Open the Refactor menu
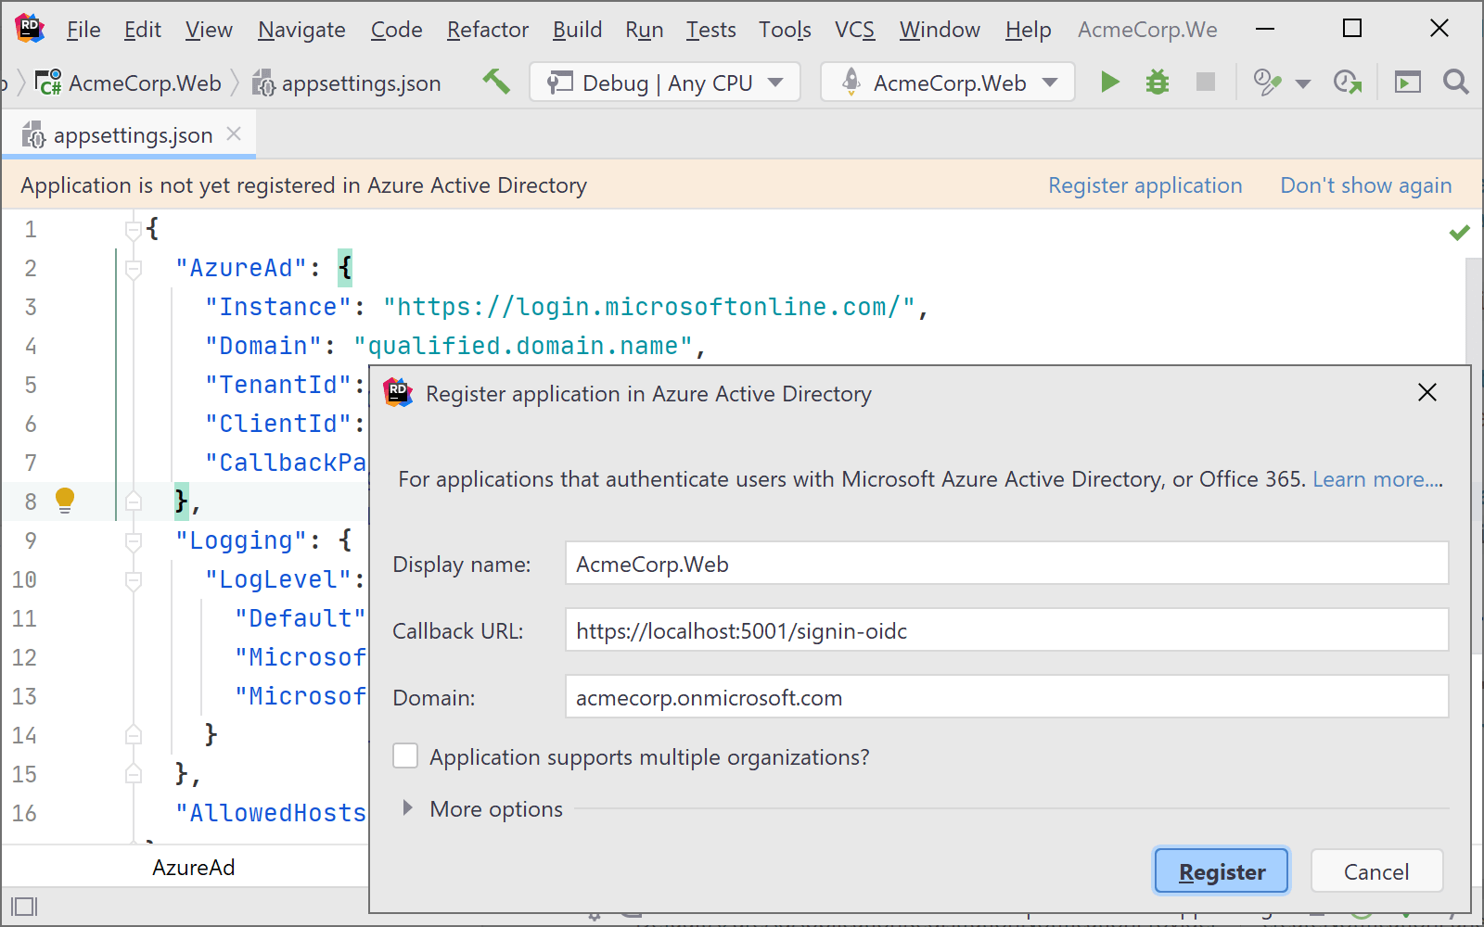Image resolution: width=1484 pixels, height=927 pixels. click(488, 30)
